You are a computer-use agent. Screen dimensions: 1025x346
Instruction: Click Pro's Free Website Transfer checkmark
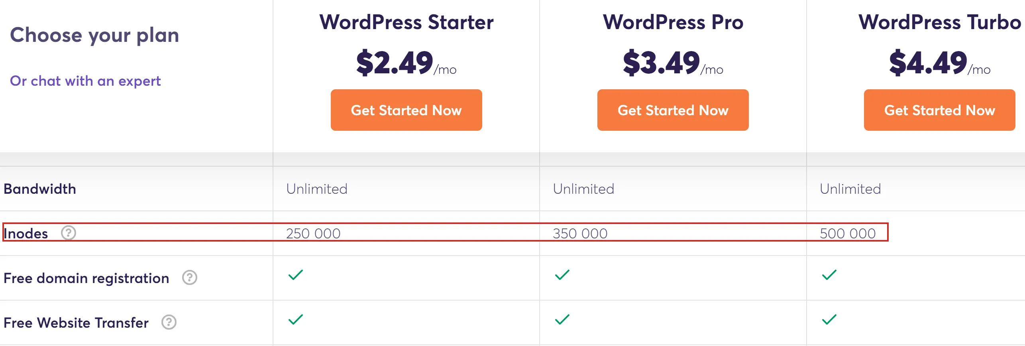tap(562, 319)
